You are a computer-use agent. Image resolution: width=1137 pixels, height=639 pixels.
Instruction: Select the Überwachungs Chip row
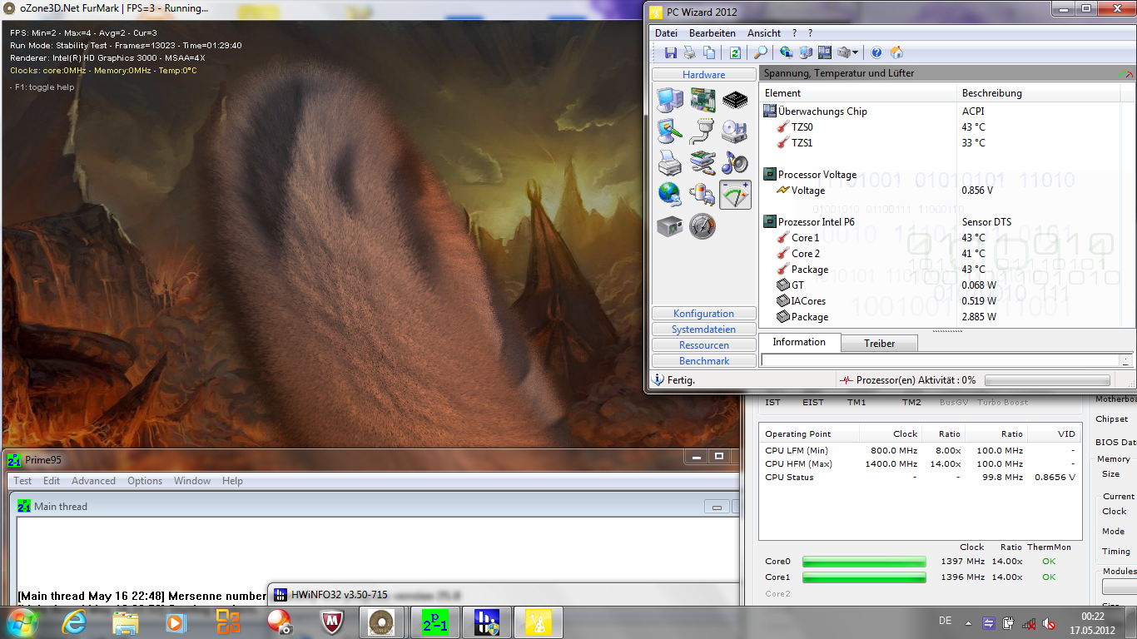(x=941, y=111)
